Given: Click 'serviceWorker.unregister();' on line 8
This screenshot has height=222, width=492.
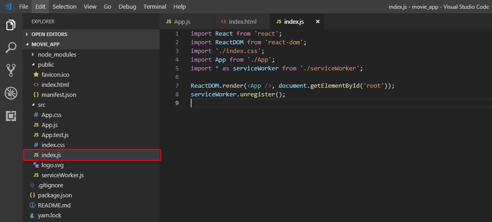Looking at the screenshot, I should 238,94.
